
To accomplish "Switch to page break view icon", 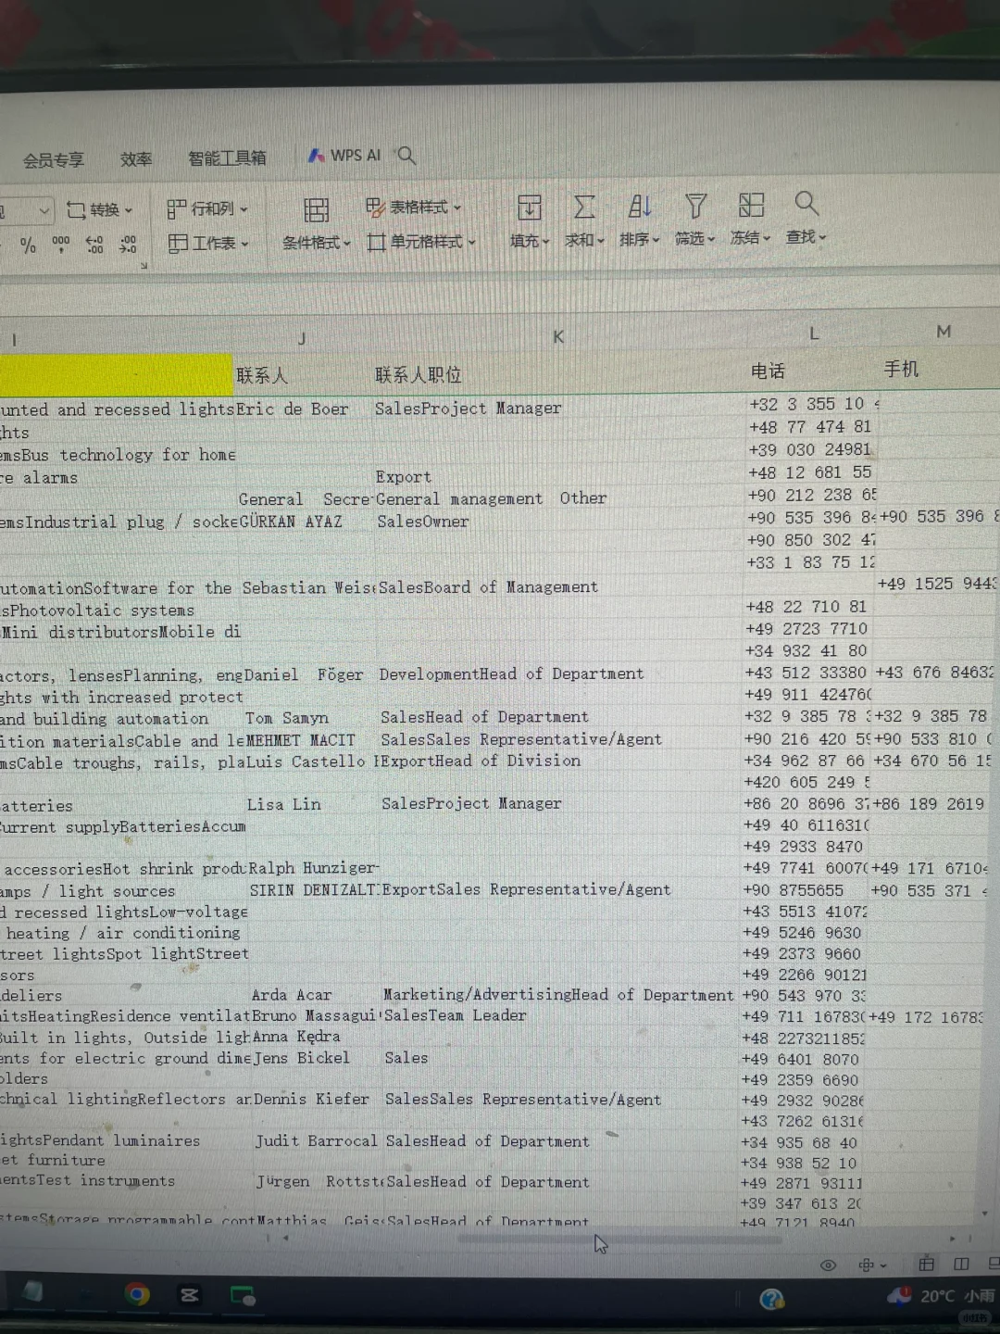I will pyautogui.click(x=962, y=1264).
